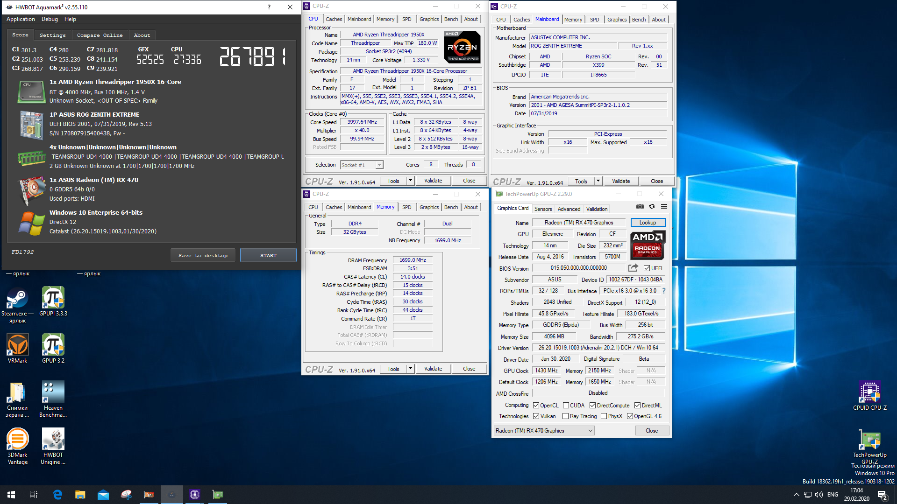
Task: Click Save to desktop button
Action: (x=203, y=255)
